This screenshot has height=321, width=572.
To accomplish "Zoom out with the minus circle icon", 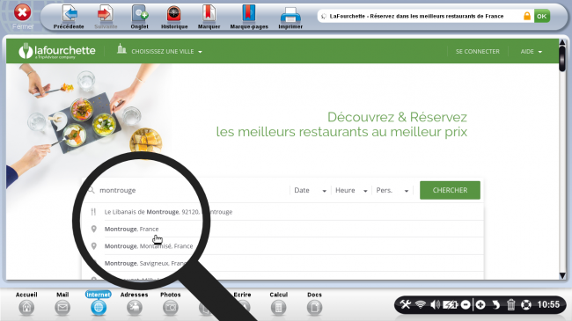I will click(466, 304).
